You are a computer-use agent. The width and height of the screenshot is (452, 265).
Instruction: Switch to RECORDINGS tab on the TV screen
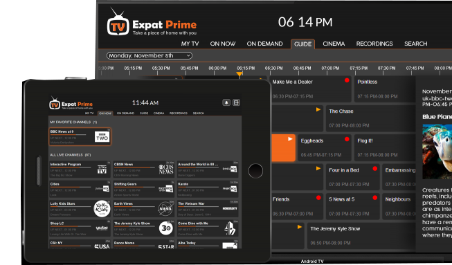pyautogui.click(x=374, y=44)
